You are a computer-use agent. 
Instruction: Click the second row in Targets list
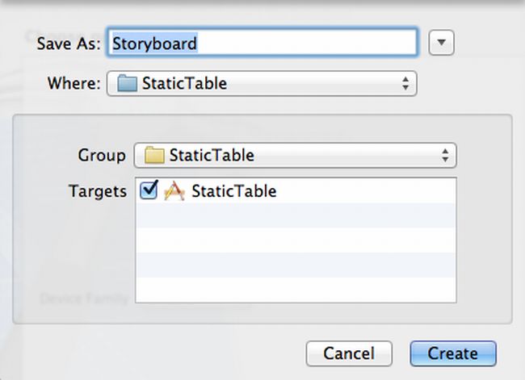(x=295, y=215)
